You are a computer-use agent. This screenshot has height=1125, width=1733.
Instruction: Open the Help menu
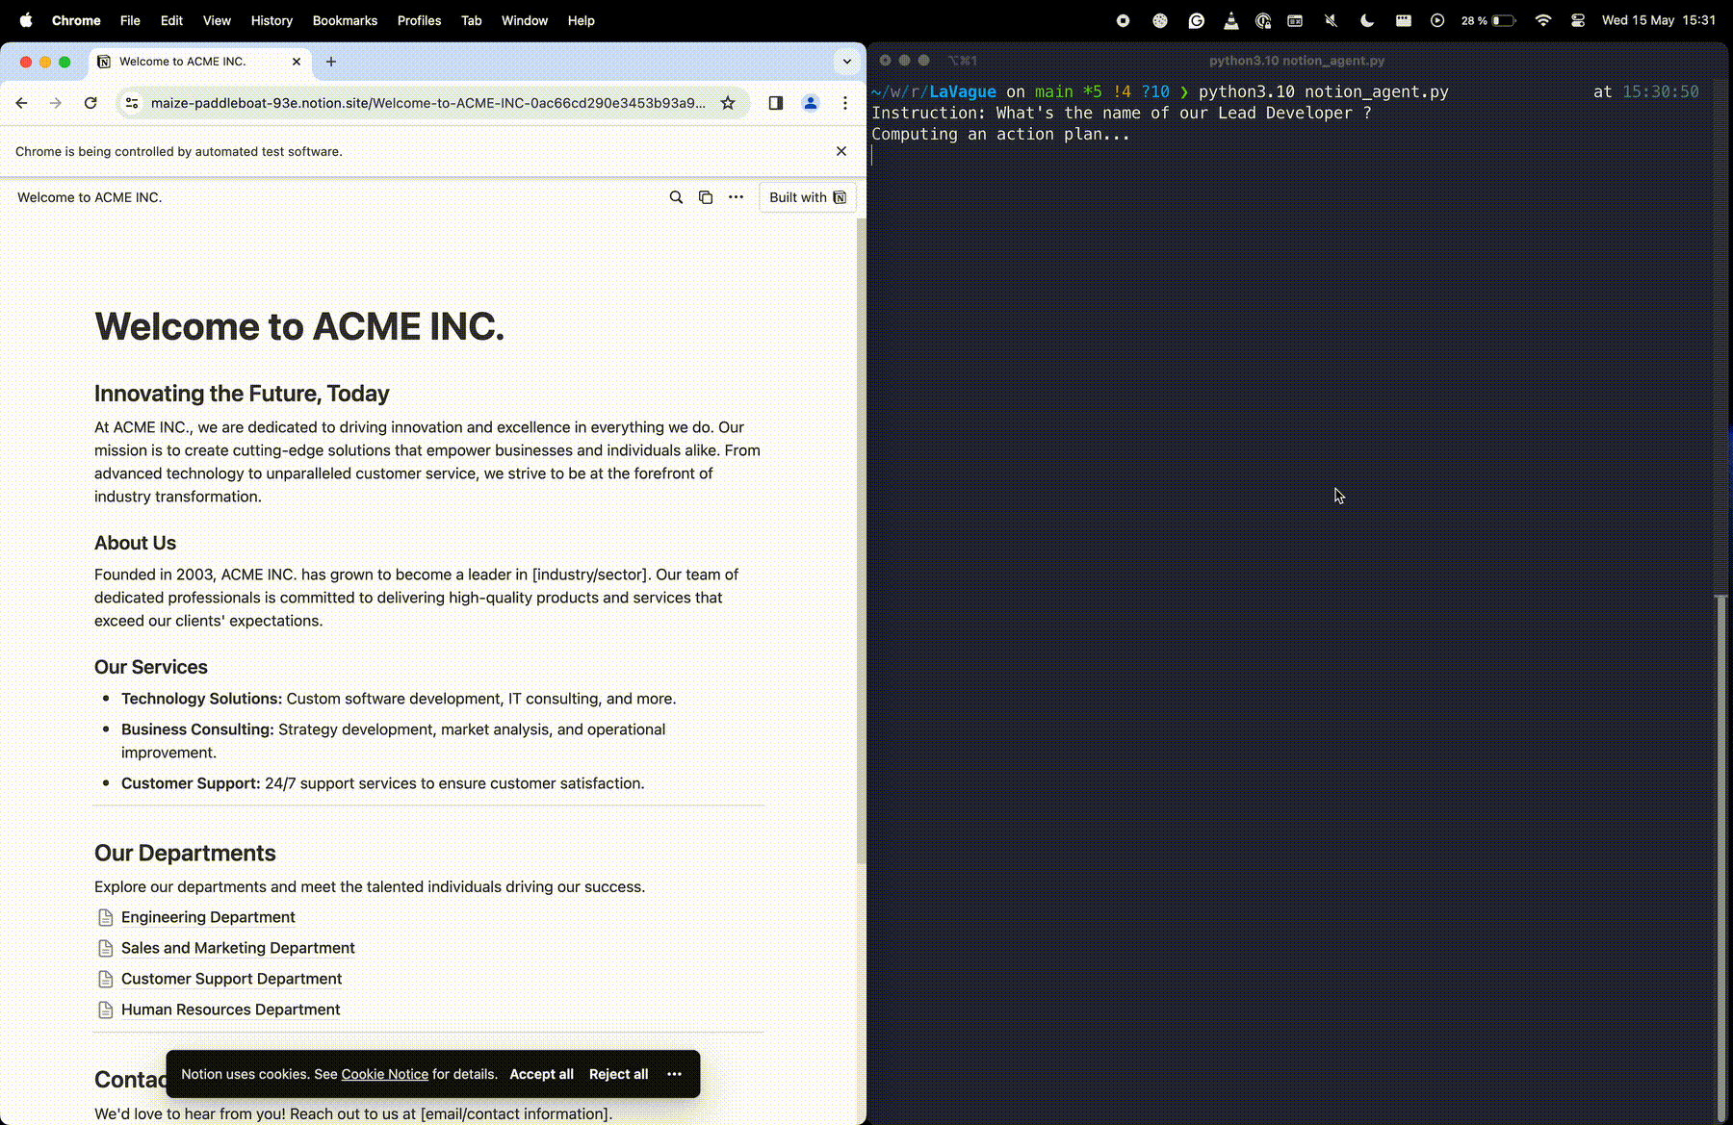tap(581, 20)
